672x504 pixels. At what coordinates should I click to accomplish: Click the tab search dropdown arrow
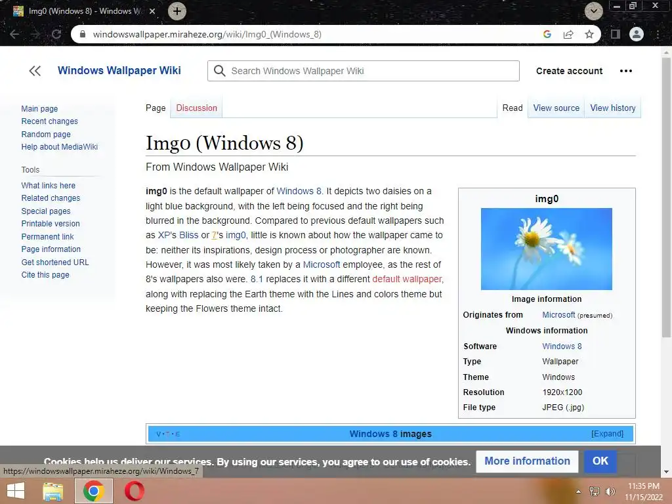593,11
